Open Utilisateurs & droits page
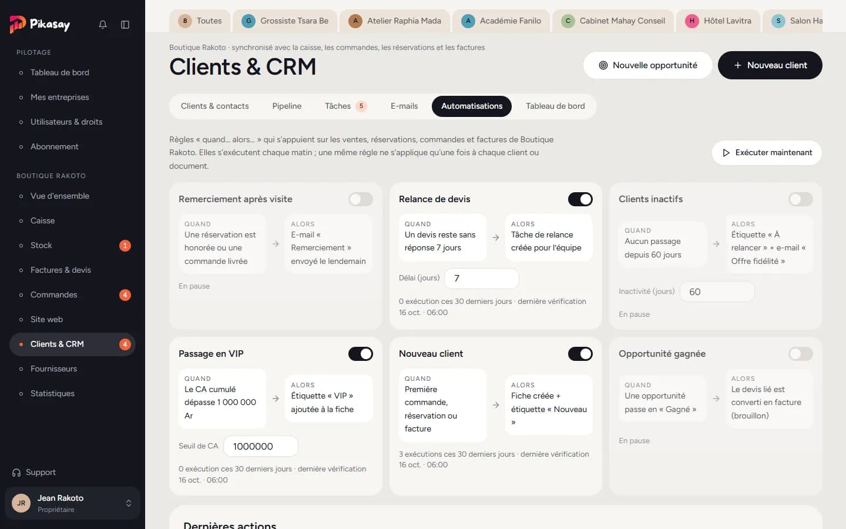This screenshot has width=846, height=529. (x=72, y=122)
